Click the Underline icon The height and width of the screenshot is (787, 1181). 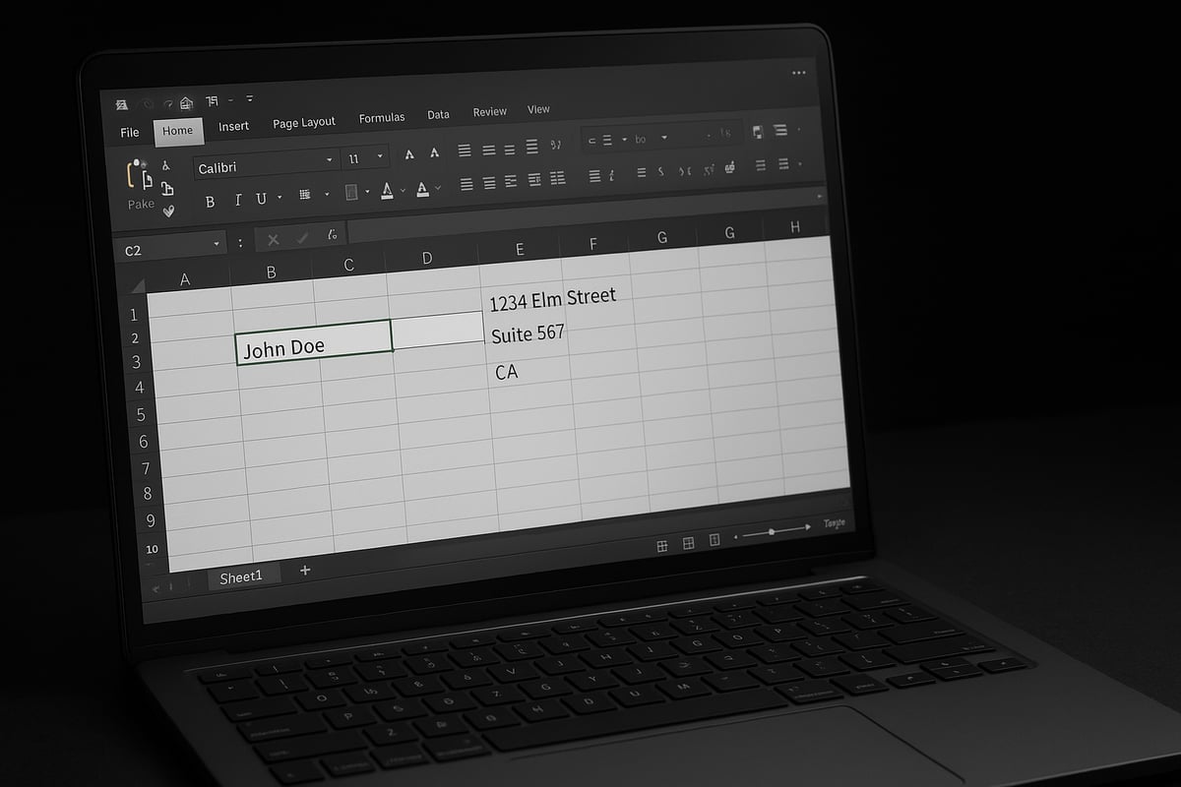pos(262,199)
